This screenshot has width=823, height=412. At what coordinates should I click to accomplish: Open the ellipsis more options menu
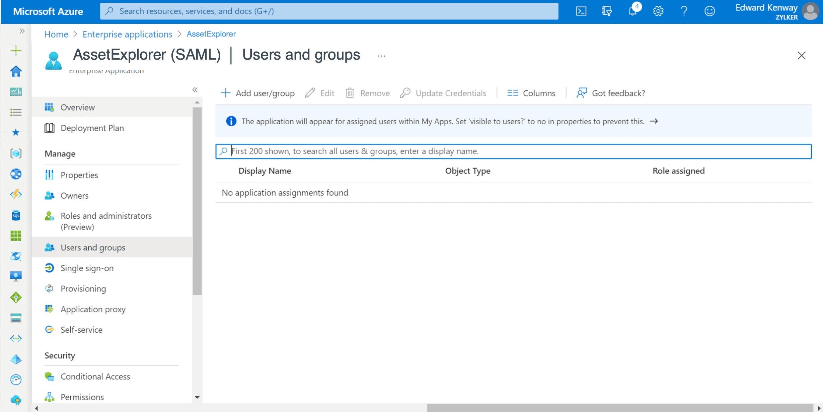pyautogui.click(x=381, y=56)
